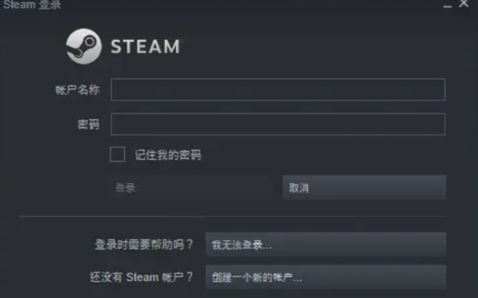
Task: Click the horizontal separator line under the buttons
Action: 232,216
